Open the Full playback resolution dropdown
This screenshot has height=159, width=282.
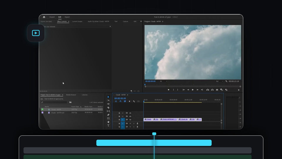(219, 81)
